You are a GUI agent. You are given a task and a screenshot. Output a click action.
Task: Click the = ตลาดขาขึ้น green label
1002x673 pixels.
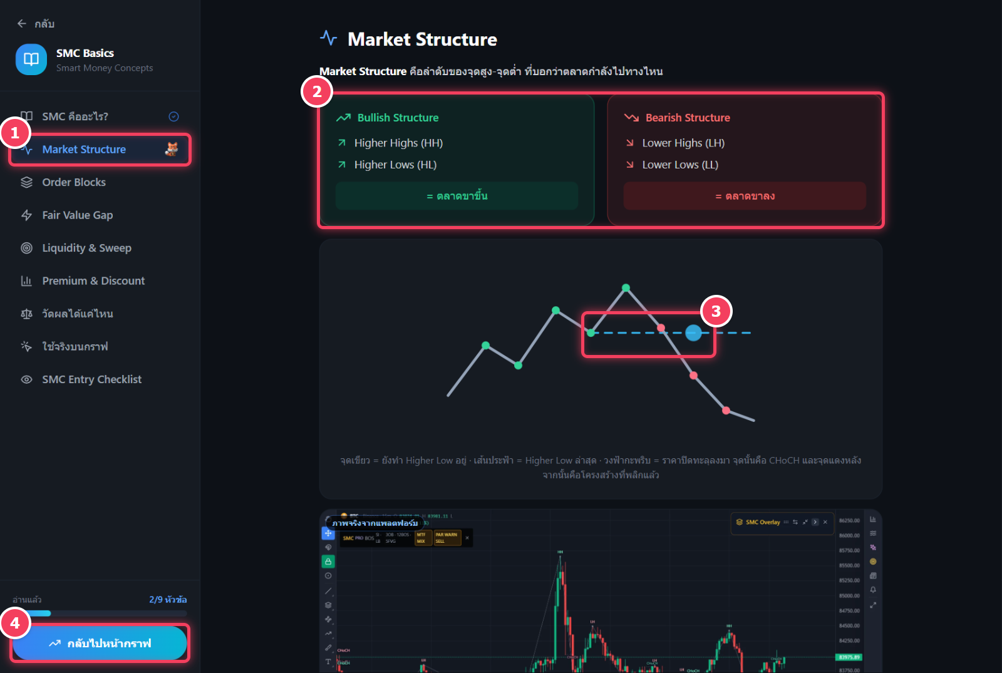coord(457,196)
